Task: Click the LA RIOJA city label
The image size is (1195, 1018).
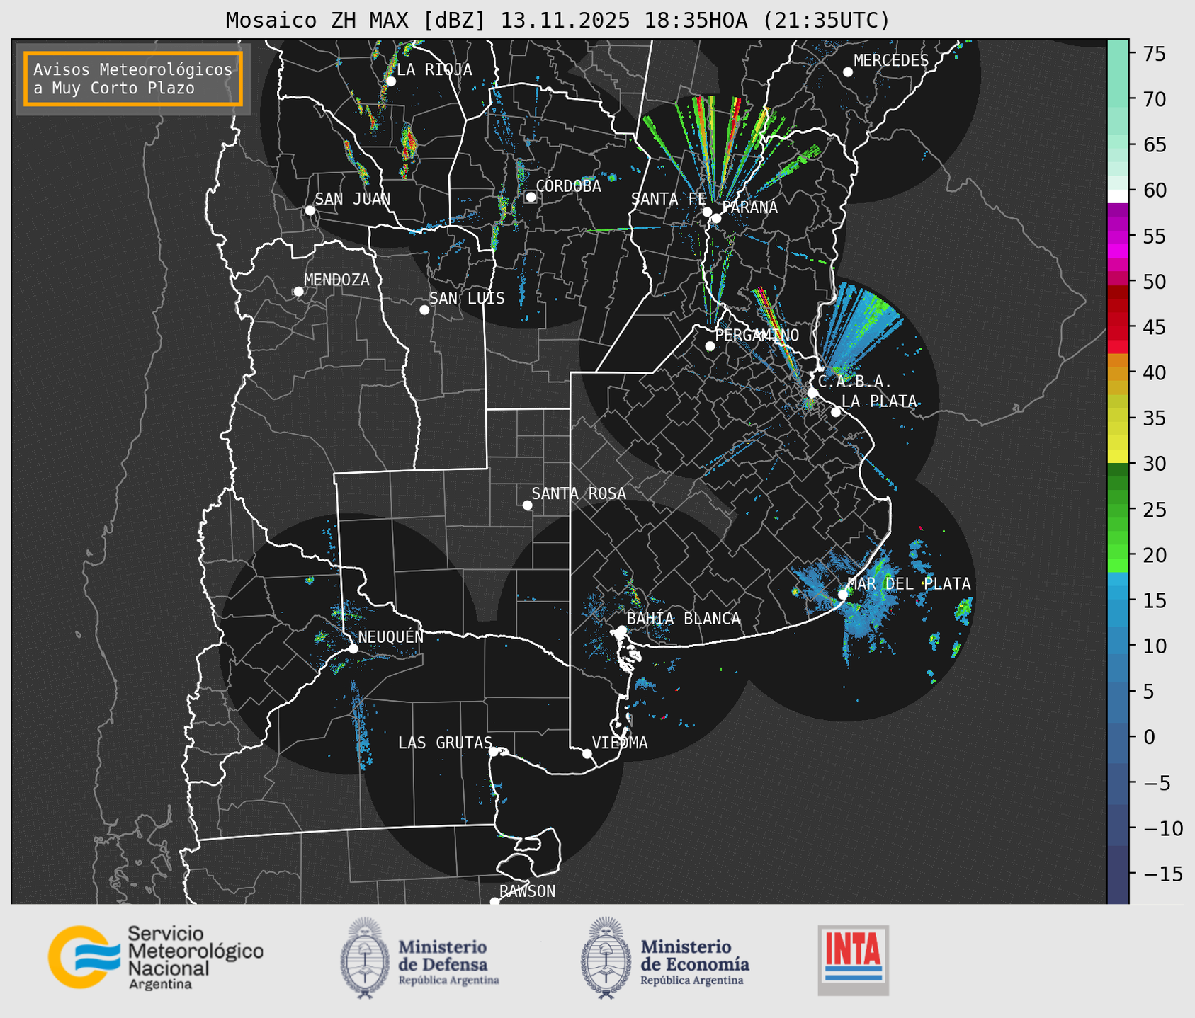Action: (434, 69)
